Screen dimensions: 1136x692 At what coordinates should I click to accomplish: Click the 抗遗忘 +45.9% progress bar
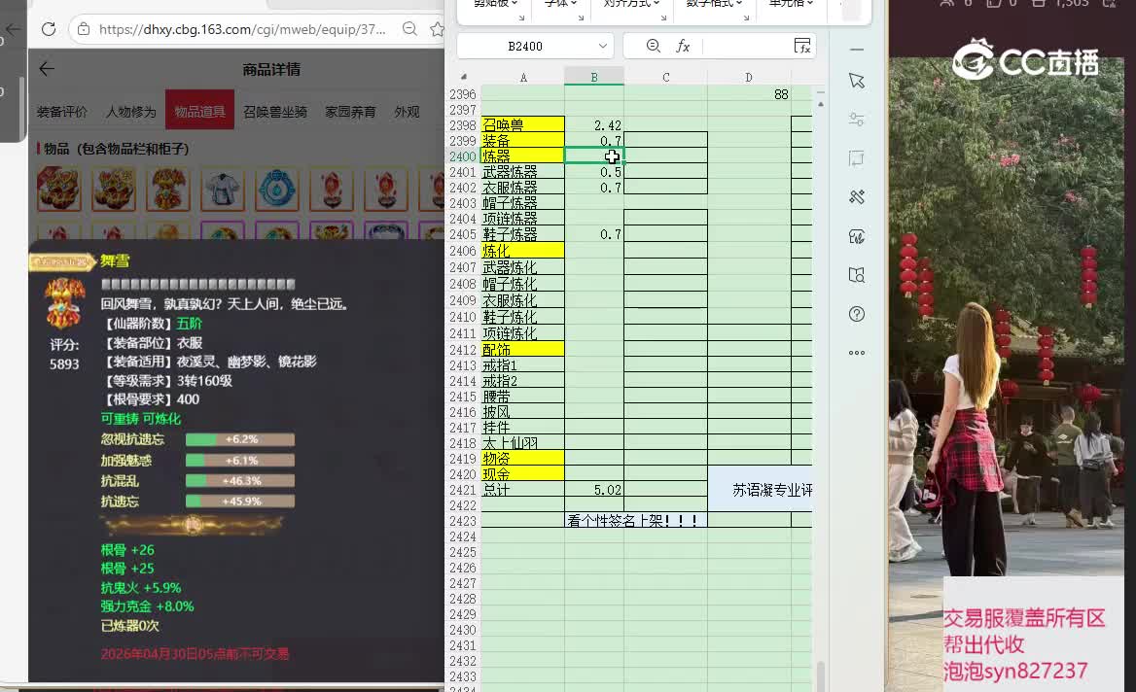click(x=240, y=501)
